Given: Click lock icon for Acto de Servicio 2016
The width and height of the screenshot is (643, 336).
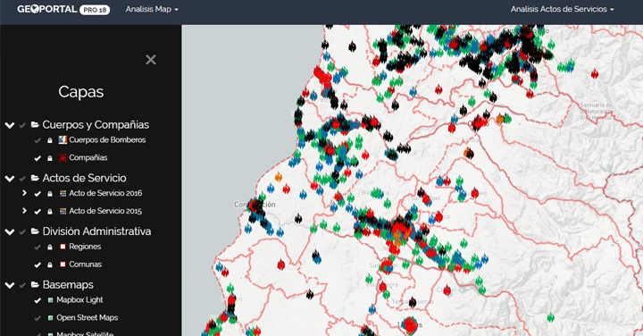Looking at the screenshot, I should [50, 194].
